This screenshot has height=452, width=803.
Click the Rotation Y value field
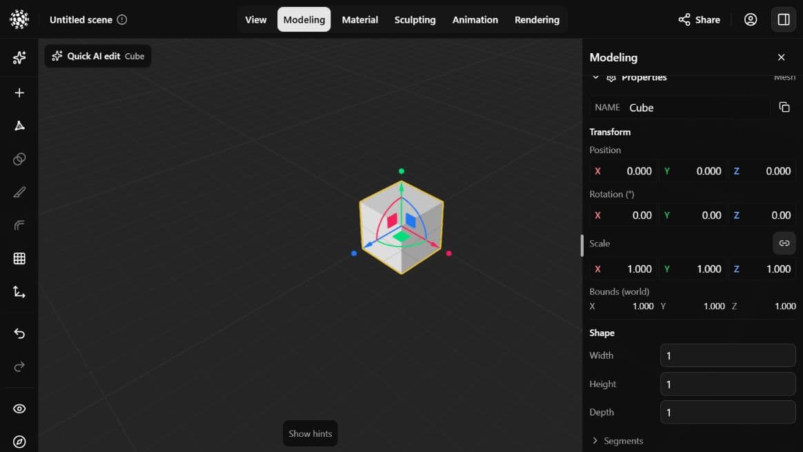[693, 215]
